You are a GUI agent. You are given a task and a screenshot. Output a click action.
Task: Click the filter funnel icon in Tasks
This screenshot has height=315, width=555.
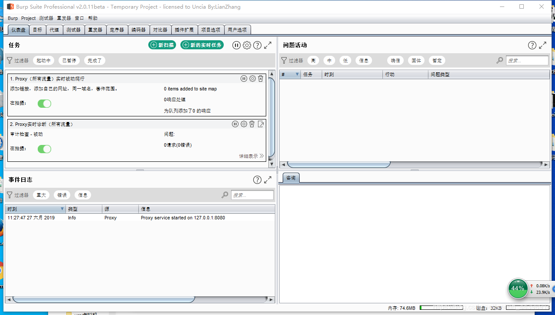coord(10,61)
